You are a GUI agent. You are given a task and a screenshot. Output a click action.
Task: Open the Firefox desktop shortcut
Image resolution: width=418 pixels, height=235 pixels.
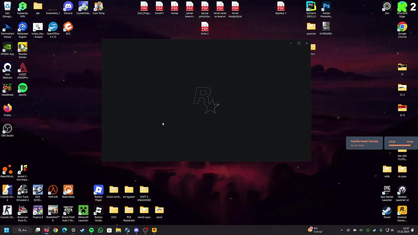click(7, 110)
